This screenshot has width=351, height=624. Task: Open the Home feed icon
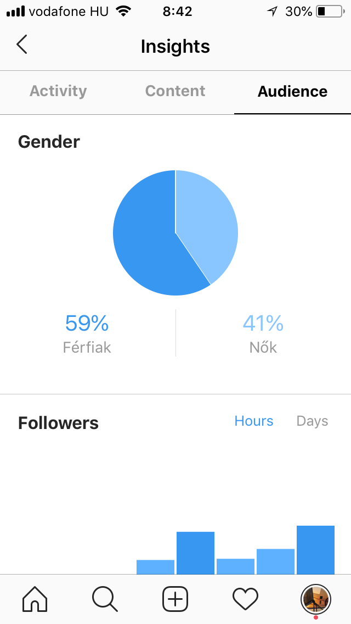(x=34, y=600)
